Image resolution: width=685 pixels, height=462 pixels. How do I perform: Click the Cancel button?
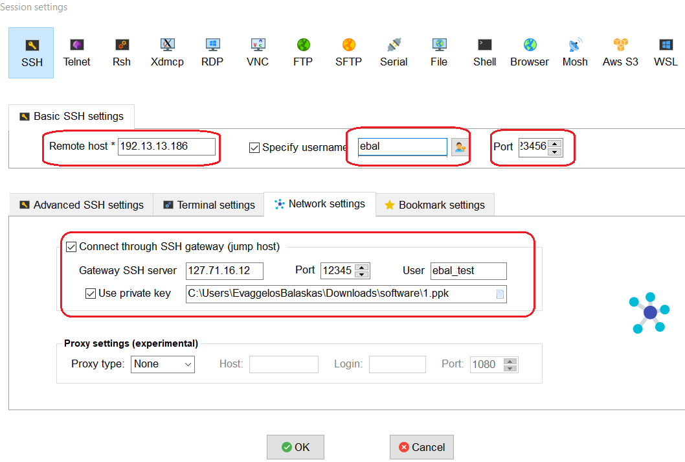coord(421,447)
